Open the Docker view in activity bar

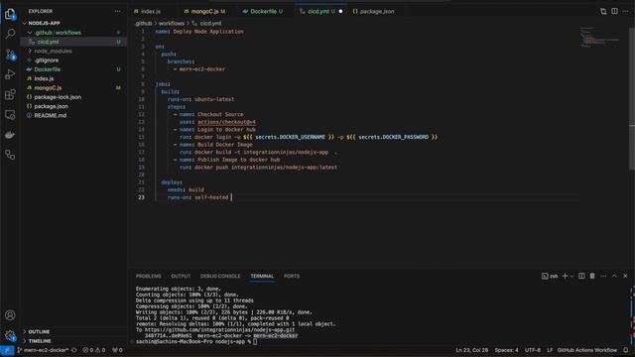pyautogui.click(x=10, y=135)
